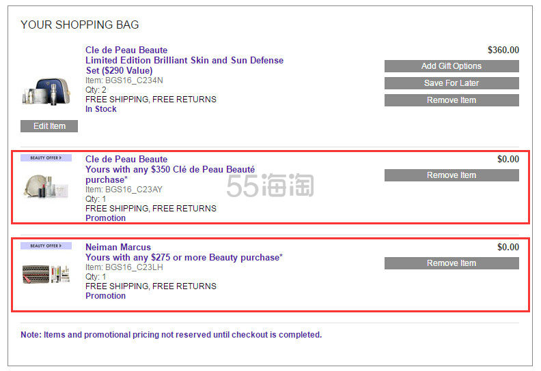The height and width of the screenshot is (371, 541).
Task: Click the gold pouch gift thumbnail
Action: (46, 186)
